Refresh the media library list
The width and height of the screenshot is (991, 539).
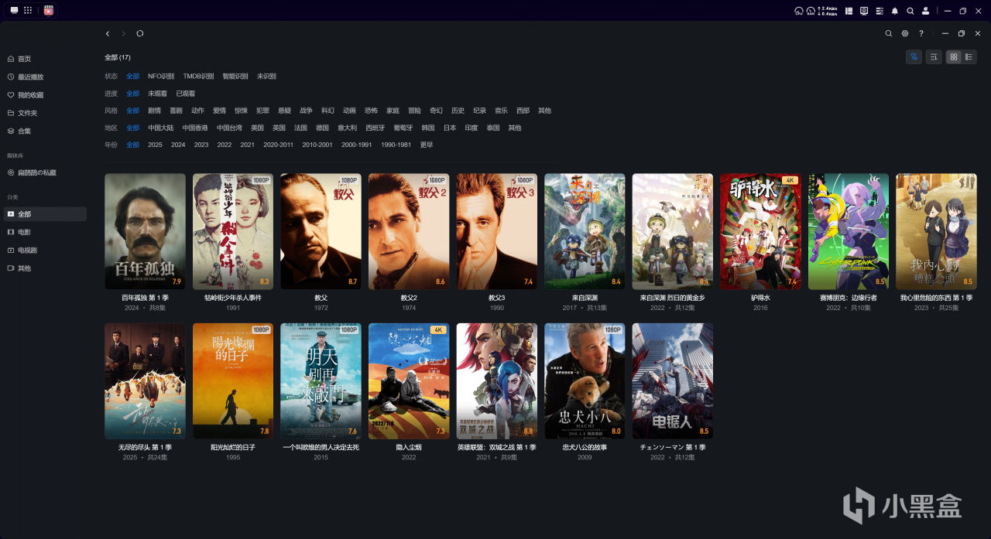coord(140,33)
